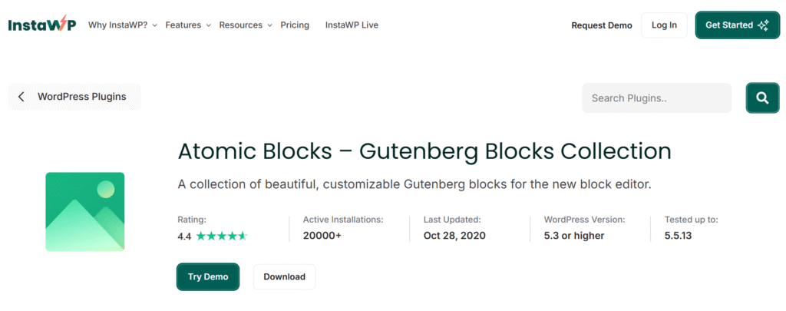Focus the Search Plugins input field
Viewport: 786px width, 311px height.
pos(656,98)
